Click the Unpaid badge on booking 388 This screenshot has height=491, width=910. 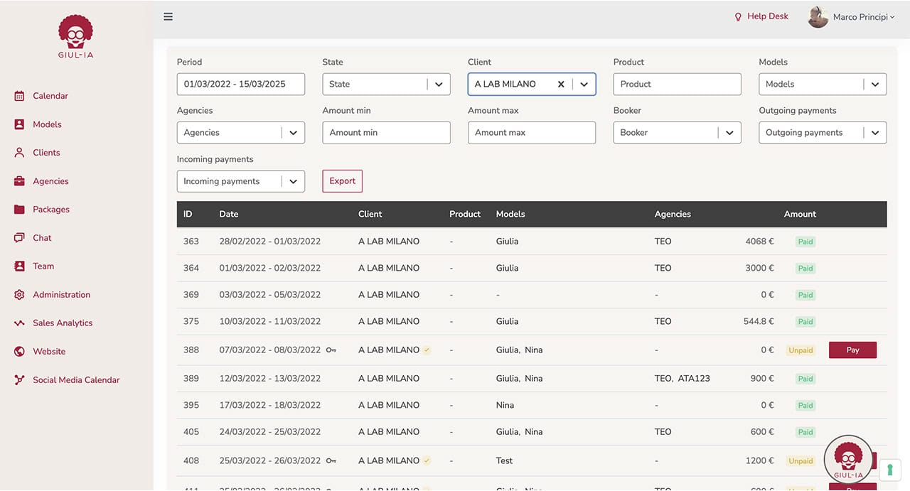(801, 350)
